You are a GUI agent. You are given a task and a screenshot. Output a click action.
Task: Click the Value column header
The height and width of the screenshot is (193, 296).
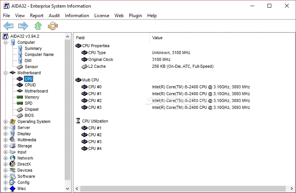coord(222,38)
